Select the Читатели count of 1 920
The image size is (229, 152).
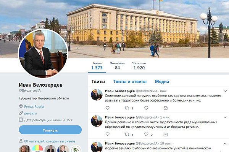coord(139,66)
